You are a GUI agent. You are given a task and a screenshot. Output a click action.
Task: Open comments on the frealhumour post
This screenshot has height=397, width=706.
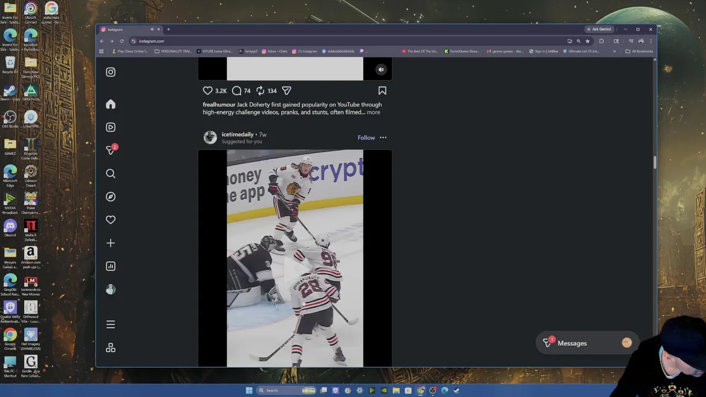pyautogui.click(x=237, y=90)
